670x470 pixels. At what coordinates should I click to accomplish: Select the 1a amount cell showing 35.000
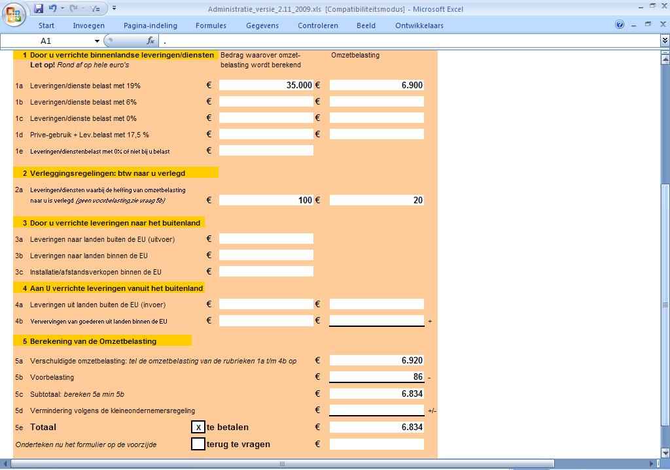point(266,85)
